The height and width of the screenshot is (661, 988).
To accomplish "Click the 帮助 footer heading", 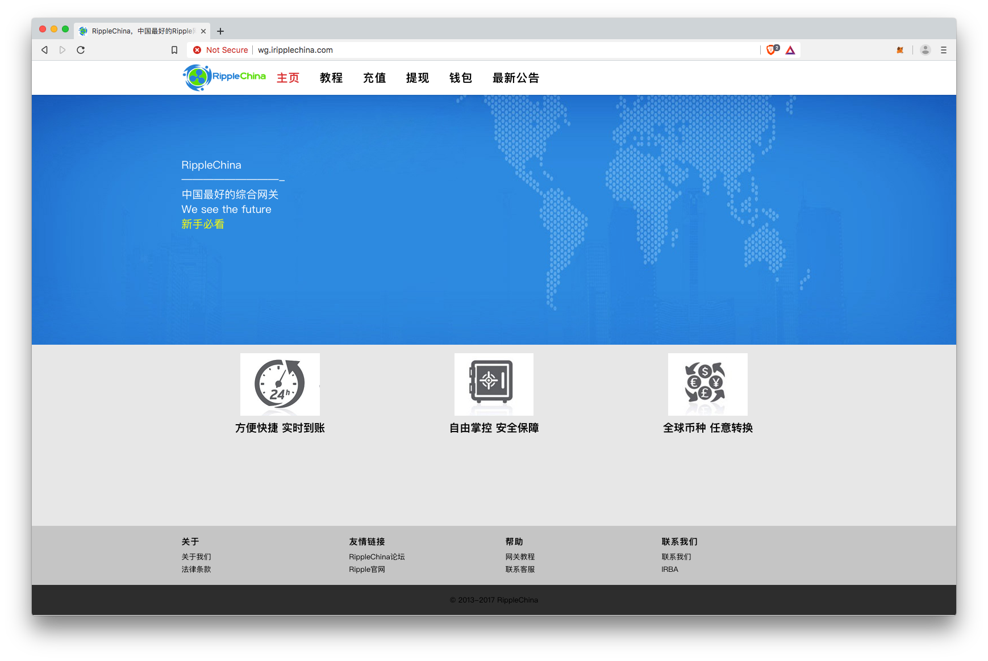I will click(514, 542).
